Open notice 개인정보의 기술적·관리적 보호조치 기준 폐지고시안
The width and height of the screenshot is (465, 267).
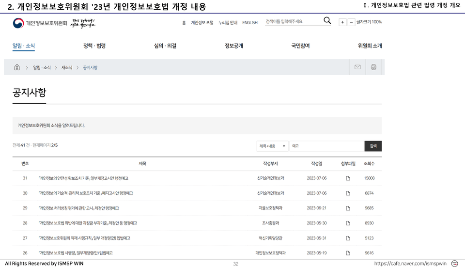[x=86, y=193]
